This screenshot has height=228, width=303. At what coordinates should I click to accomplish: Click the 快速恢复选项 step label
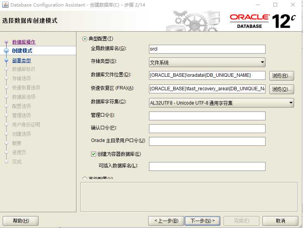click(x=26, y=88)
